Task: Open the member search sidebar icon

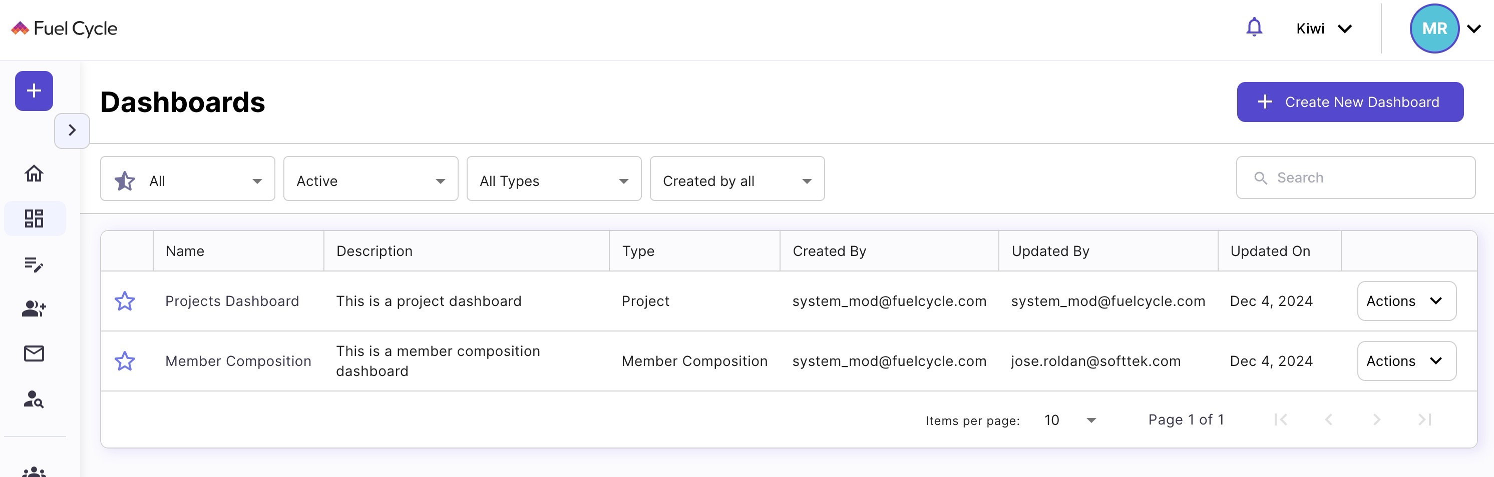Action: click(34, 399)
